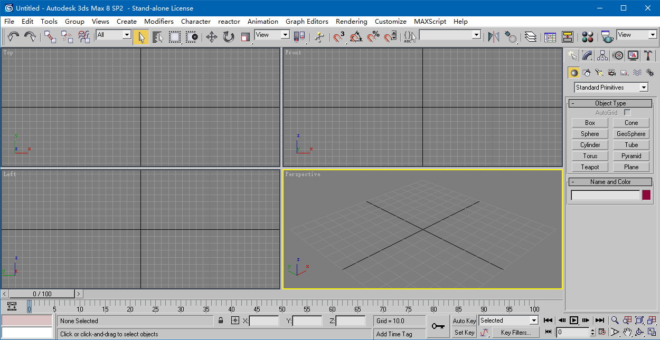
Task: Open the reactor menu
Action: pos(229,22)
